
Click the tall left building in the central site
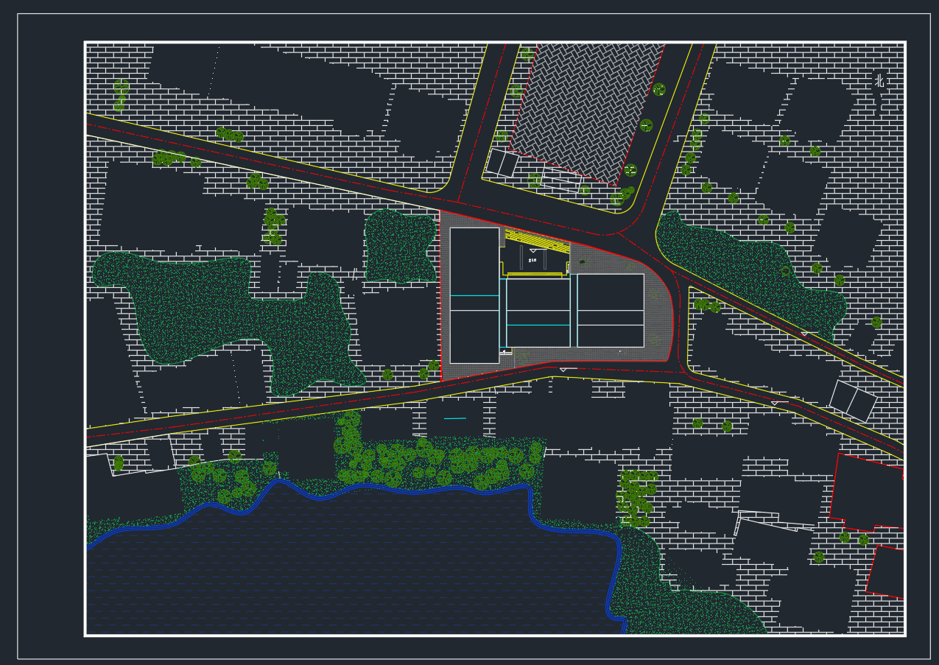tap(474, 295)
